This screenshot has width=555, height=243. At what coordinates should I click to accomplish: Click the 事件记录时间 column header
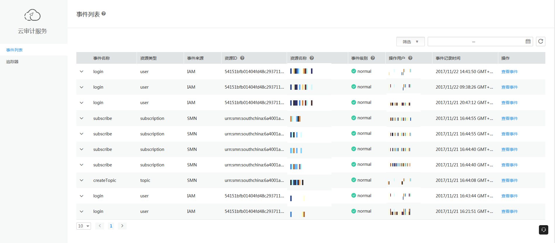click(x=448, y=58)
